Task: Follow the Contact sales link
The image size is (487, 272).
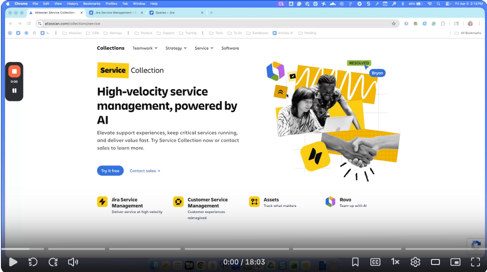Action: click(145, 171)
